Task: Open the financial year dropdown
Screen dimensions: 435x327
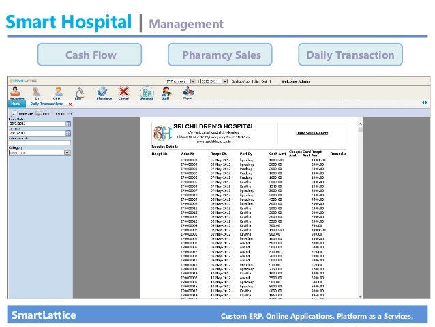Action: pos(214,81)
